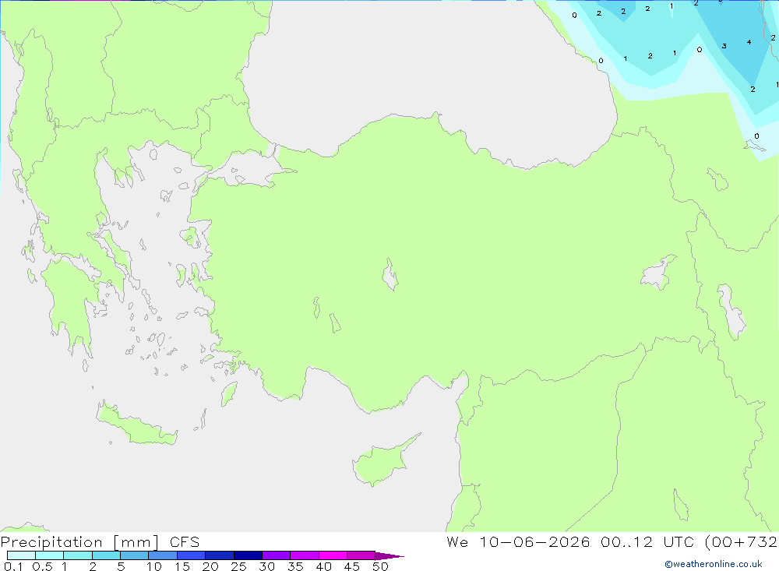Image resolution: width=779 pixels, height=571 pixels.
Task: Click the 2–5 mm legend color swatch
Action: coord(106,555)
